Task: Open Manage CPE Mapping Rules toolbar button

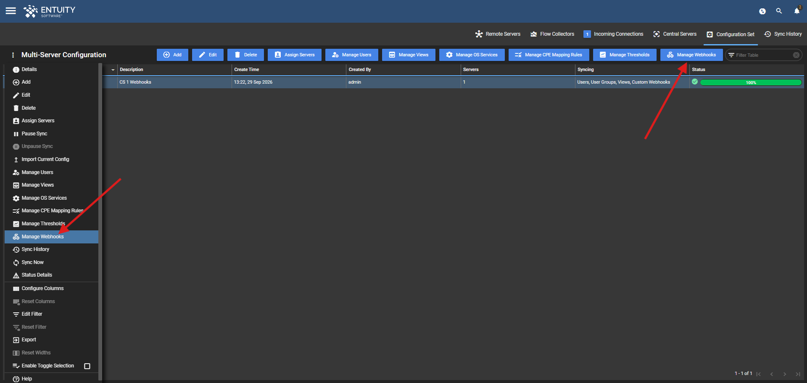Action: pyautogui.click(x=549, y=55)
